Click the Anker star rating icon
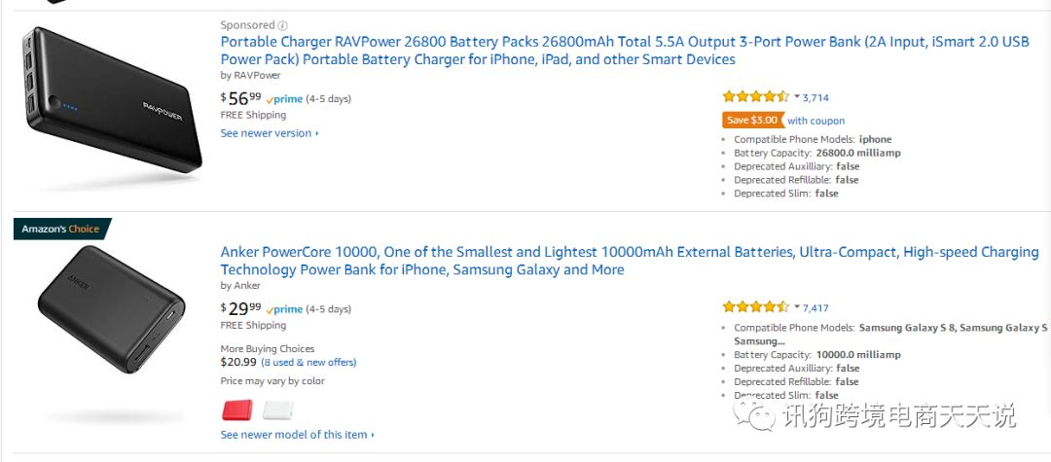The image size is (1051, 462). (755, 307)
